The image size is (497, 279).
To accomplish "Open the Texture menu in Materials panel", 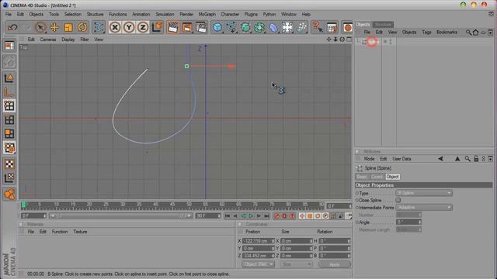I will (80, 232).
